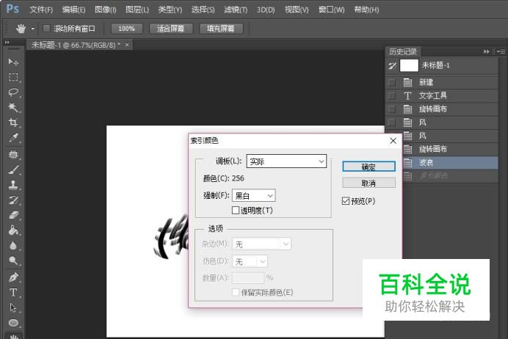
Task: Open the 类型(Y) menu
Action: (170, 10)
